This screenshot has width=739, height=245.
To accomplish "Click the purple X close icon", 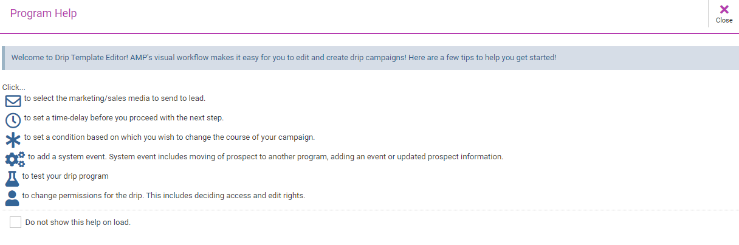I will [x=724, y=9].
